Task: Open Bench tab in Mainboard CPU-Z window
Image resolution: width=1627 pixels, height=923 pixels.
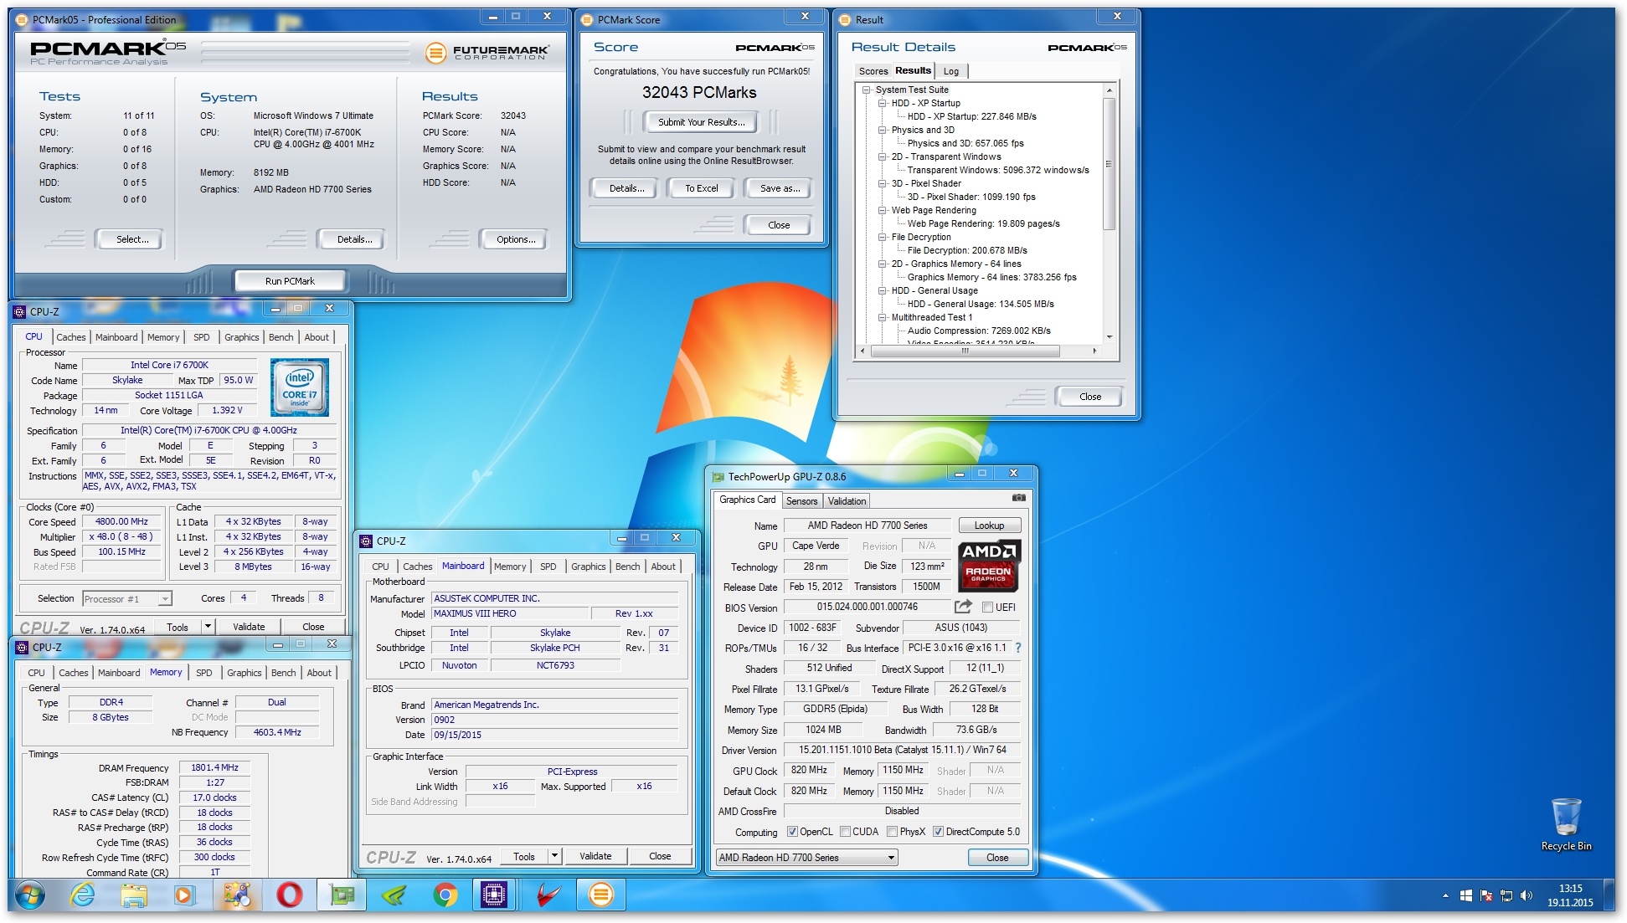Action: (627, 567)
